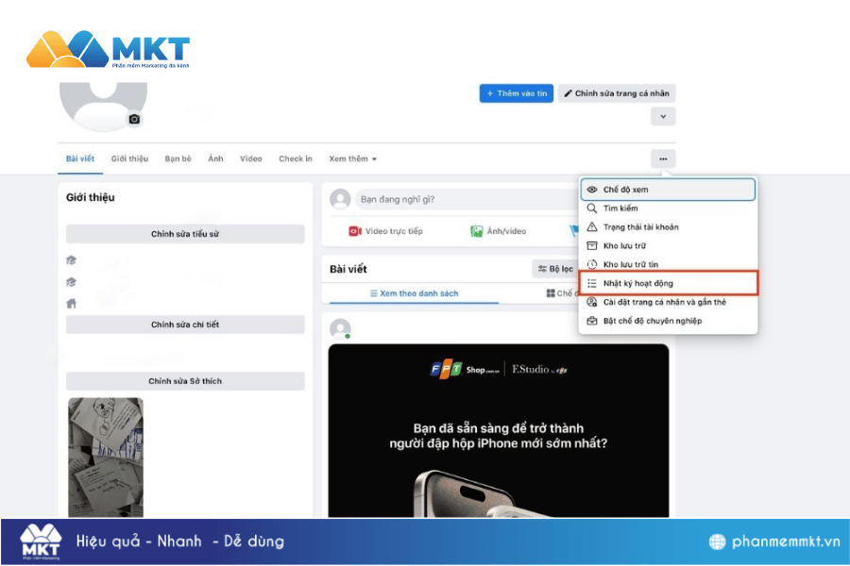Viewport: 850px width, 566px height.
Task: Switch to the Bạn bè tab
Action: pyautogui.click(x=178, y=158)
